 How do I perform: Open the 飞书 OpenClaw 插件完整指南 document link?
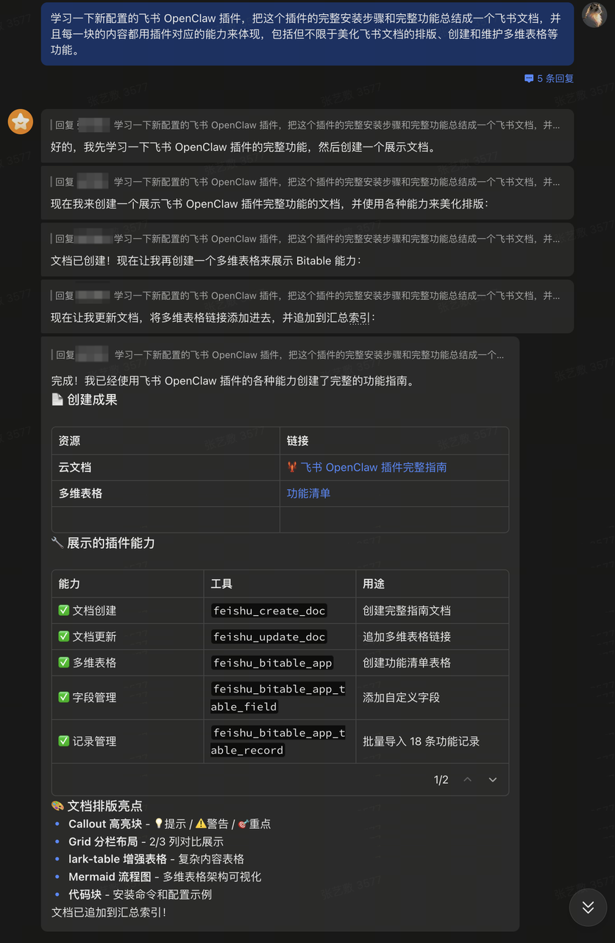pyautogui.click(x=373, y=467)
